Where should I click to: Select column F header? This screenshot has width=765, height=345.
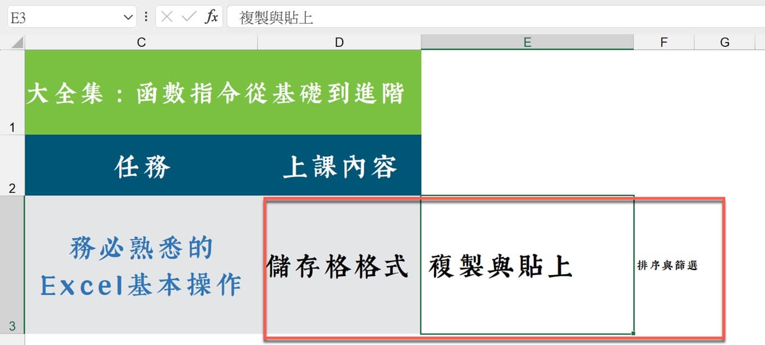664,42
